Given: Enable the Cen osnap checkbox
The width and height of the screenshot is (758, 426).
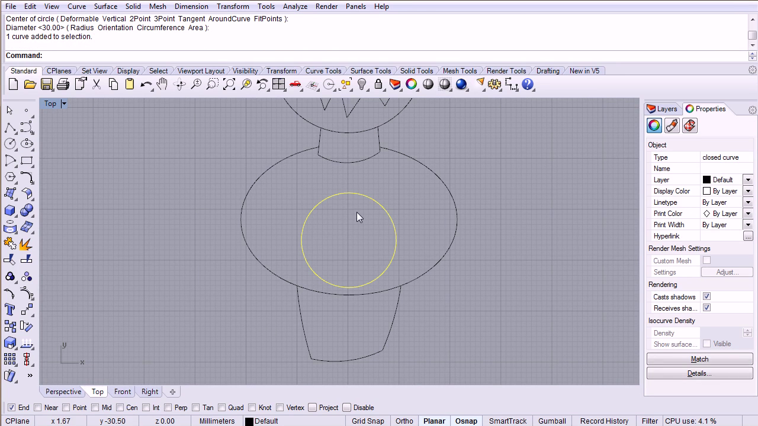Looking at the screenshot, I should (x=120, y=408).
